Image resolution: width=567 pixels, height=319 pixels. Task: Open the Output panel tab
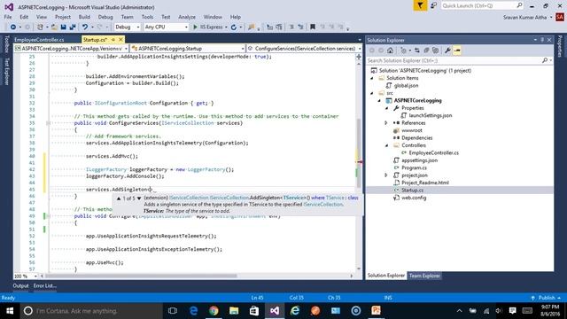[20, 285]
